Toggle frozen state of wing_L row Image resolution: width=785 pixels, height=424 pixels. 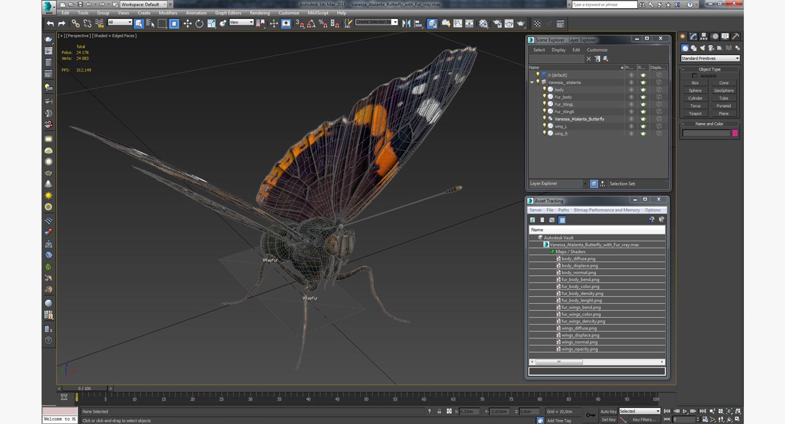631,126
